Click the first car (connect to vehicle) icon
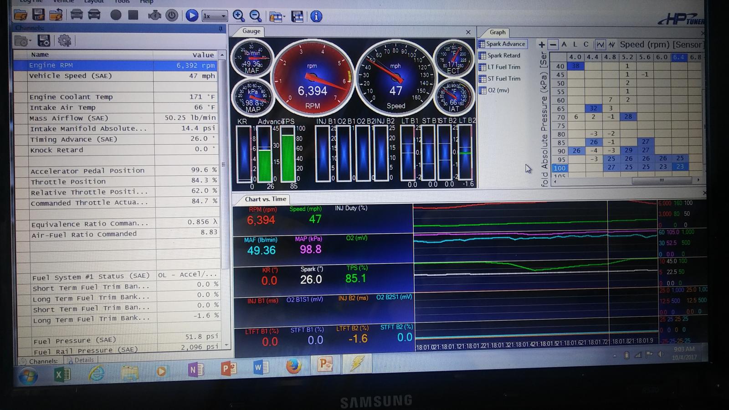The width and height of the screenshot is (729, 410). (77, 15)
